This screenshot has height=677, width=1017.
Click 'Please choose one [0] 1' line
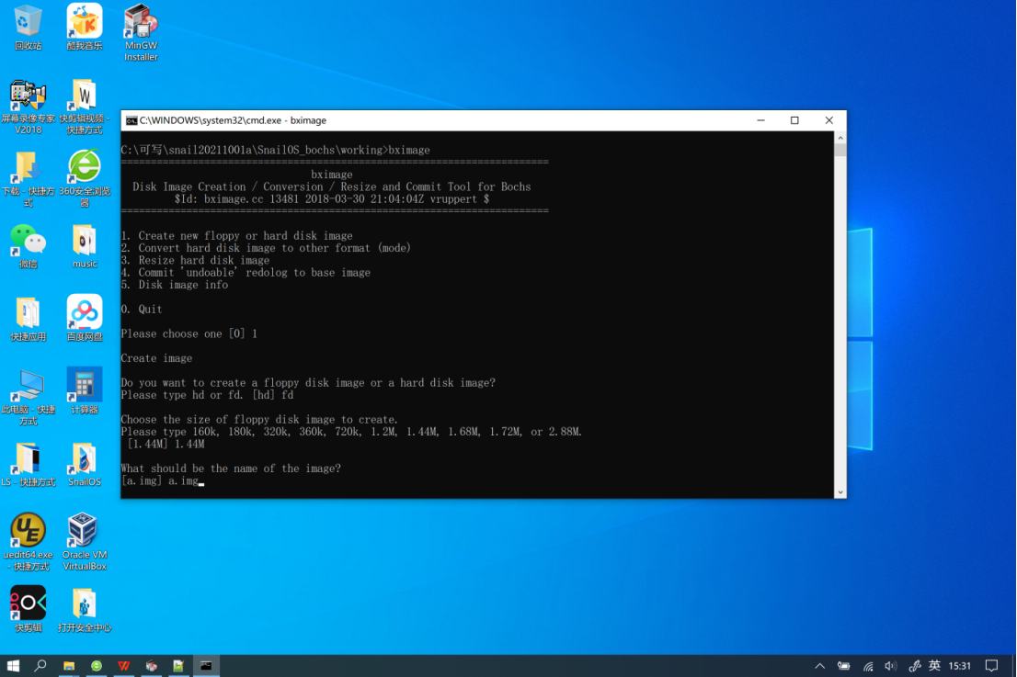pos(189,333)
